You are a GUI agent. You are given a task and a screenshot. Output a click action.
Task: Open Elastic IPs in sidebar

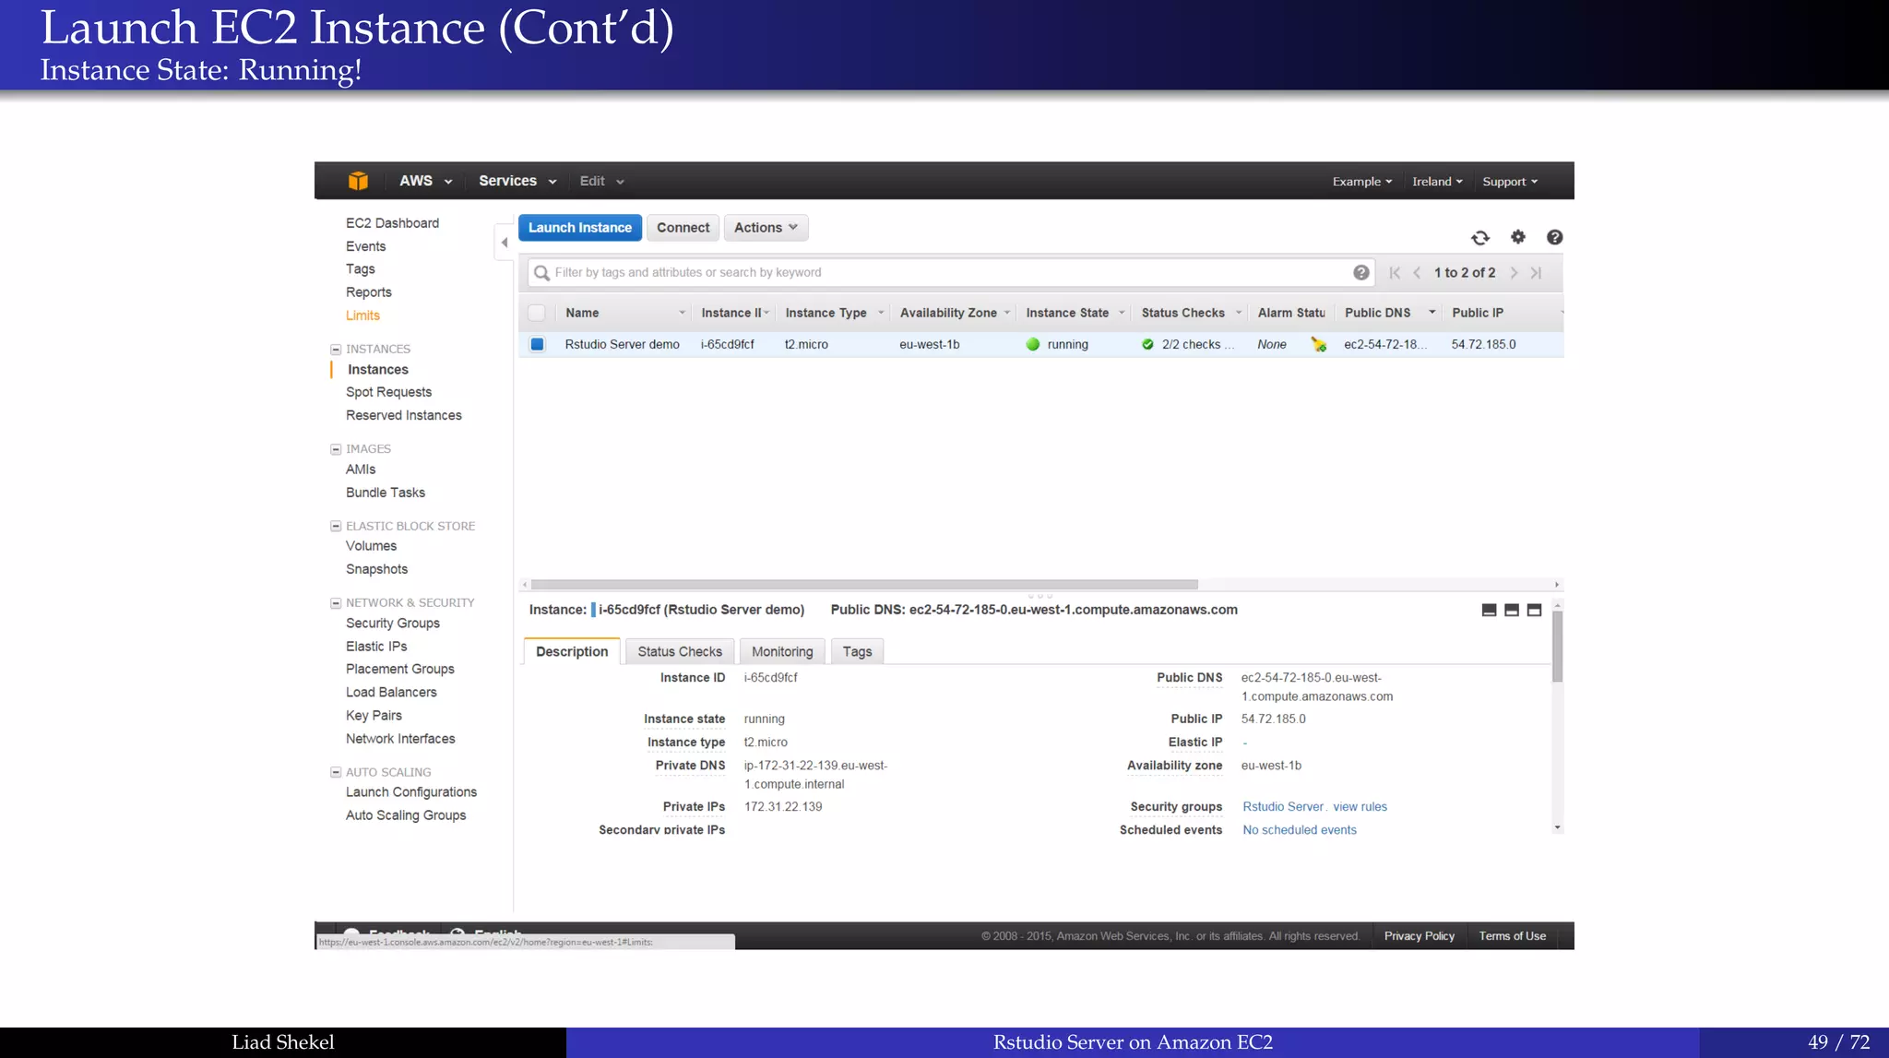(x=376, y=647)
